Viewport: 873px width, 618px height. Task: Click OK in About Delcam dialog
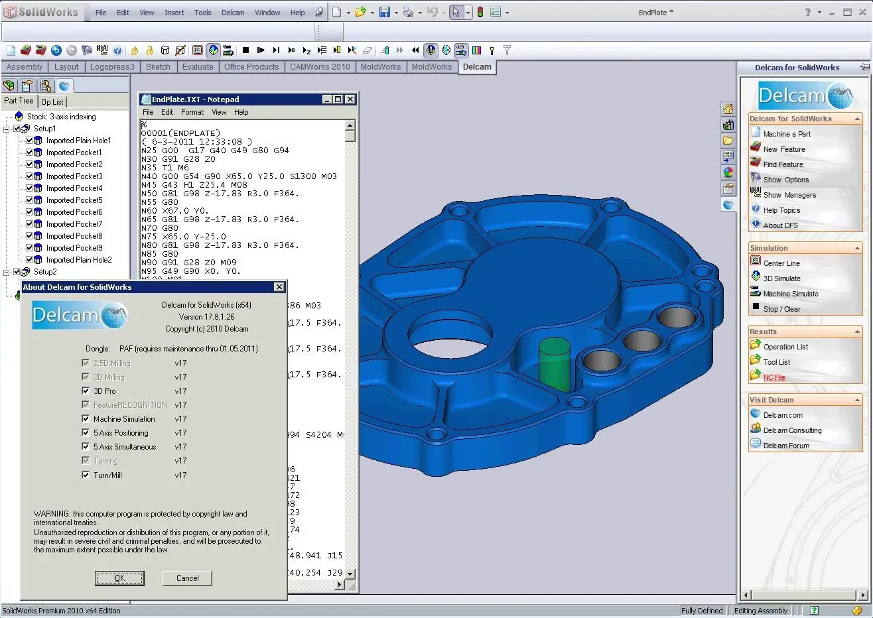[119, 578]
